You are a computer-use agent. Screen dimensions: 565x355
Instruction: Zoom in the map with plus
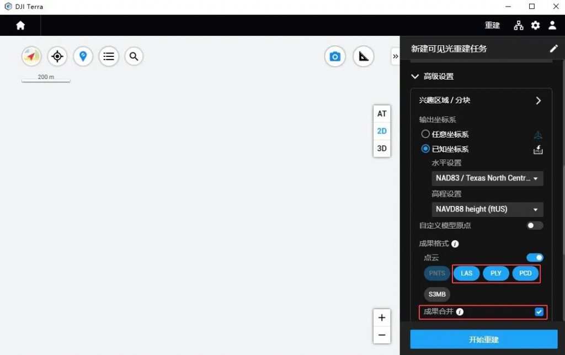(382, 317)
